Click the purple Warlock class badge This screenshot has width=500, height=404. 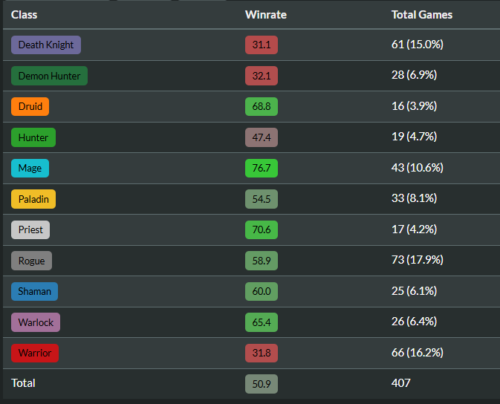pos(36,322)
